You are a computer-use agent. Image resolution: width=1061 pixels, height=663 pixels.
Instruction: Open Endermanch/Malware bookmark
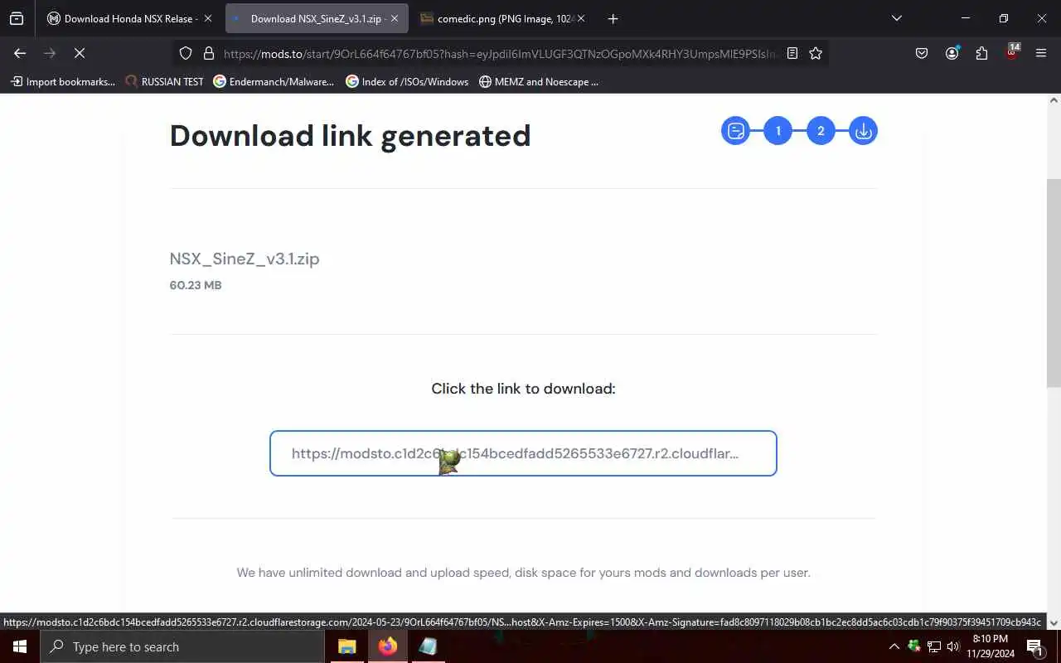pyautogui.click(x=274, y=81)
